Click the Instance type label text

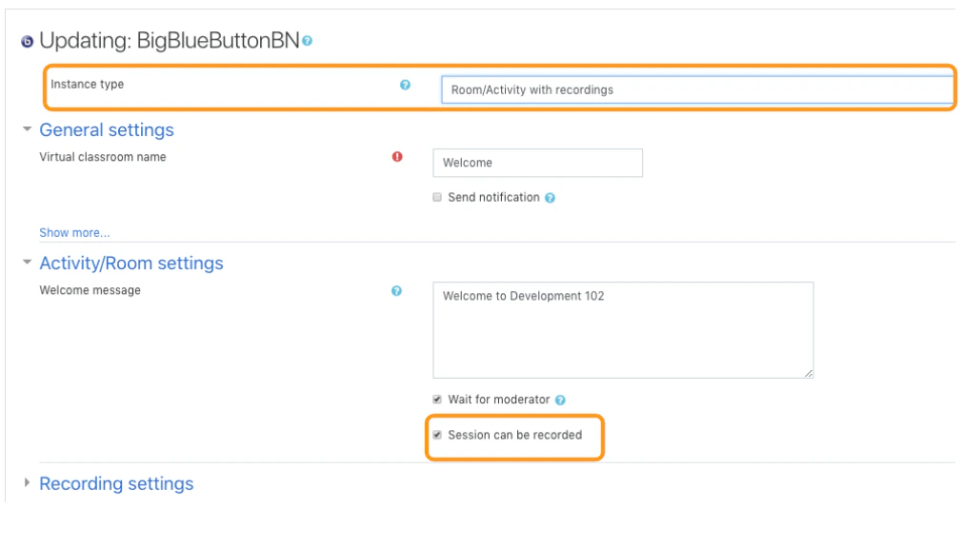[88, 84]
